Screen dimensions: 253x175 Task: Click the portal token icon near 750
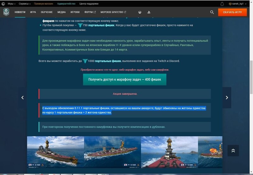click(x=80, y=25)
